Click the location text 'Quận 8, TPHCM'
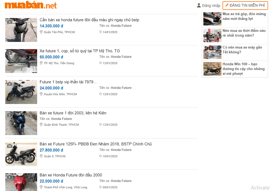271x191 pixels. coord(55,156)
